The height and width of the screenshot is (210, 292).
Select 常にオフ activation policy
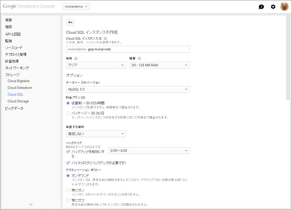68,200
